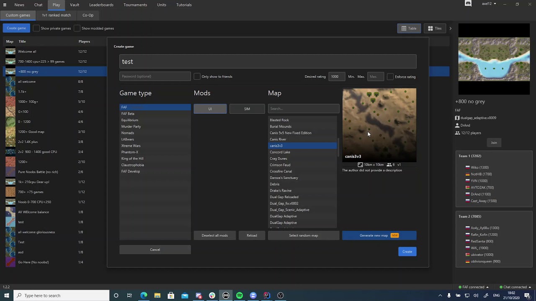Click the map list scrollbar
Image resolution: width=536 pixels, height=301 pixels.
pyautogui.click(x=338, y=146)
